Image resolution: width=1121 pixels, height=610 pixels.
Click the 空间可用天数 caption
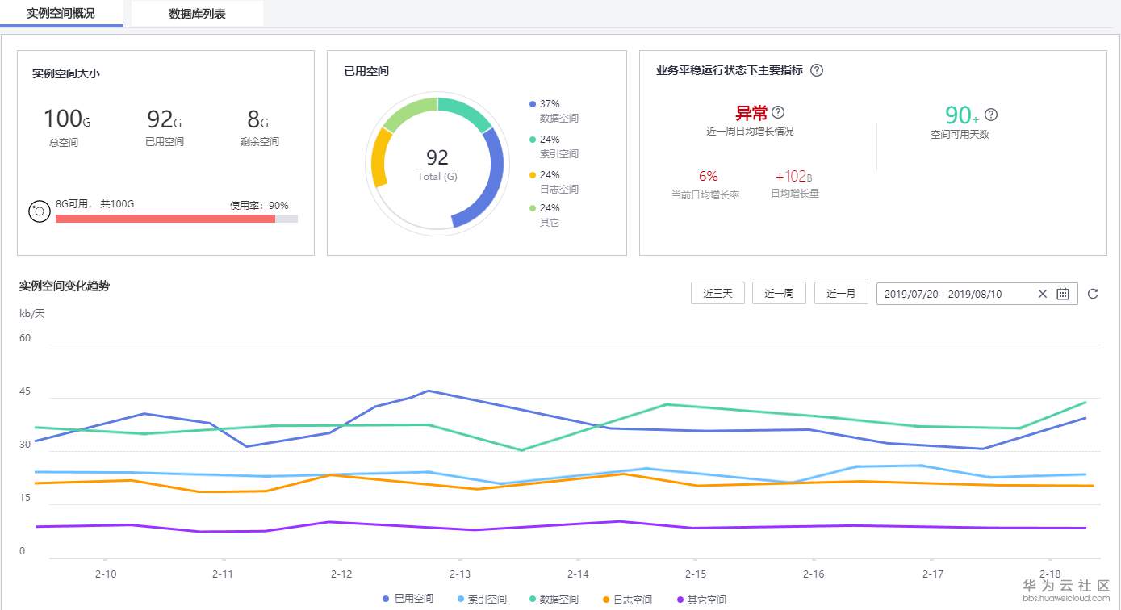pos(960,134)
